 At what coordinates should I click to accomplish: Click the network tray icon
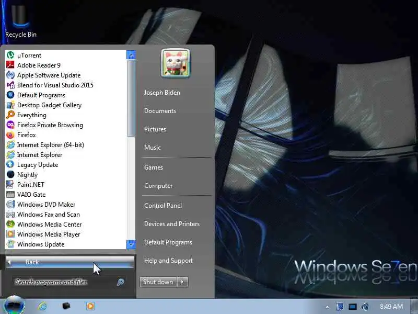coord(352,307)
